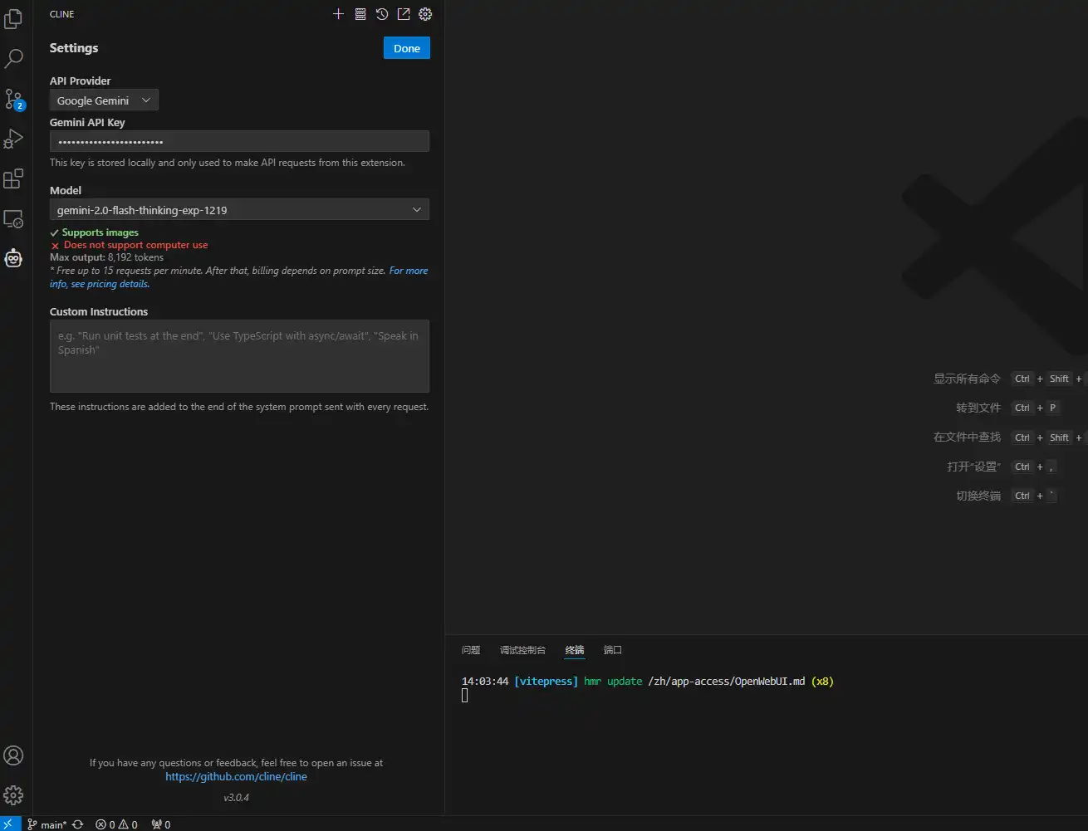Pop Cline out into editor tab
This screenshot has width=1088, height=831.
404,14
